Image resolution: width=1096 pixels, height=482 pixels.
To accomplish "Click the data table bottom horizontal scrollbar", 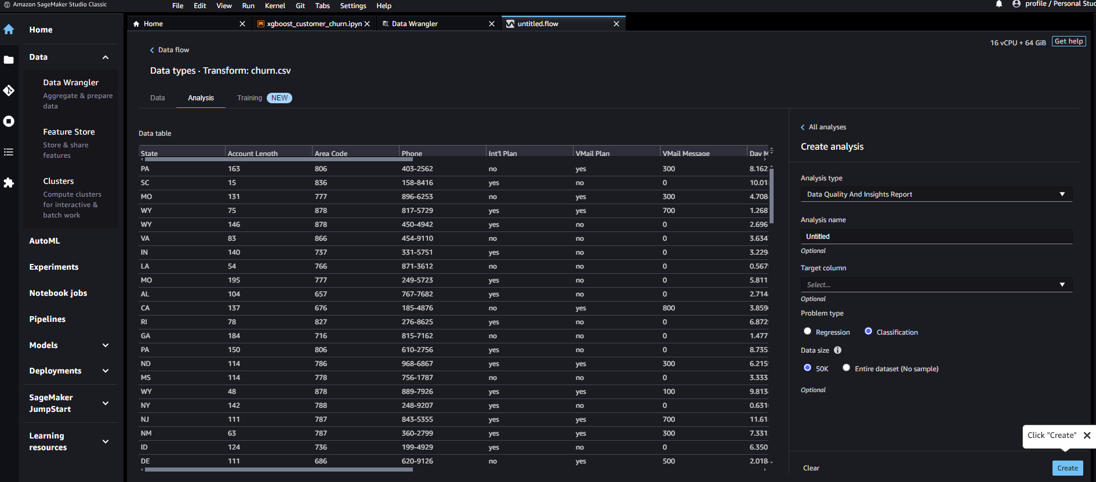I will [279, 470].
